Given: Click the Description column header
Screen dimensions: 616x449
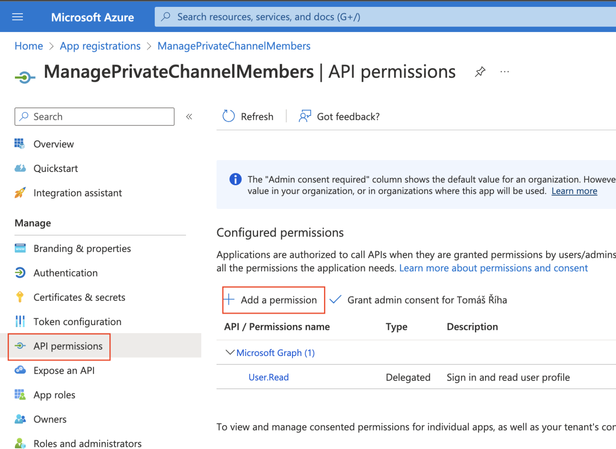Looking at the screenshot, I should (x=472, y=327).
